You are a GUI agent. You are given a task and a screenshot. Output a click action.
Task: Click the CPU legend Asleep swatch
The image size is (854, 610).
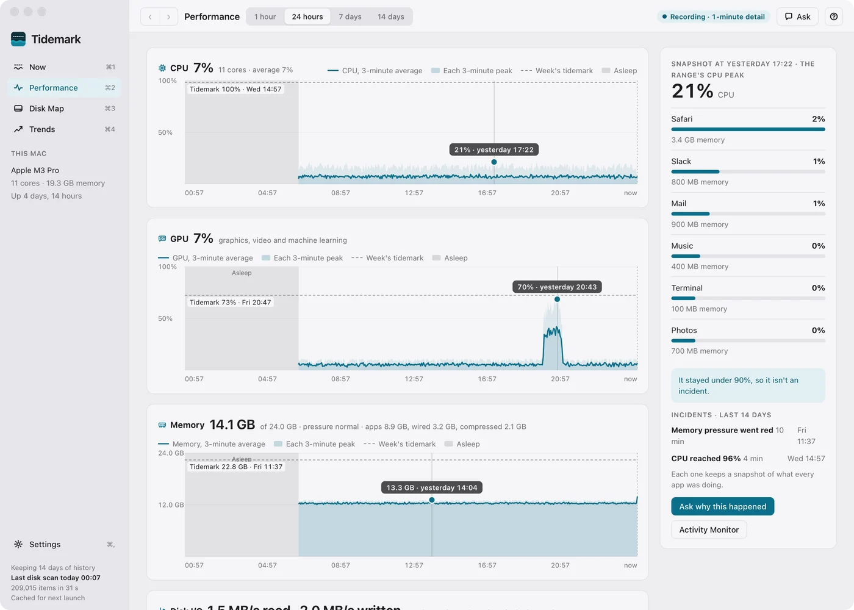tap(606, 71)
